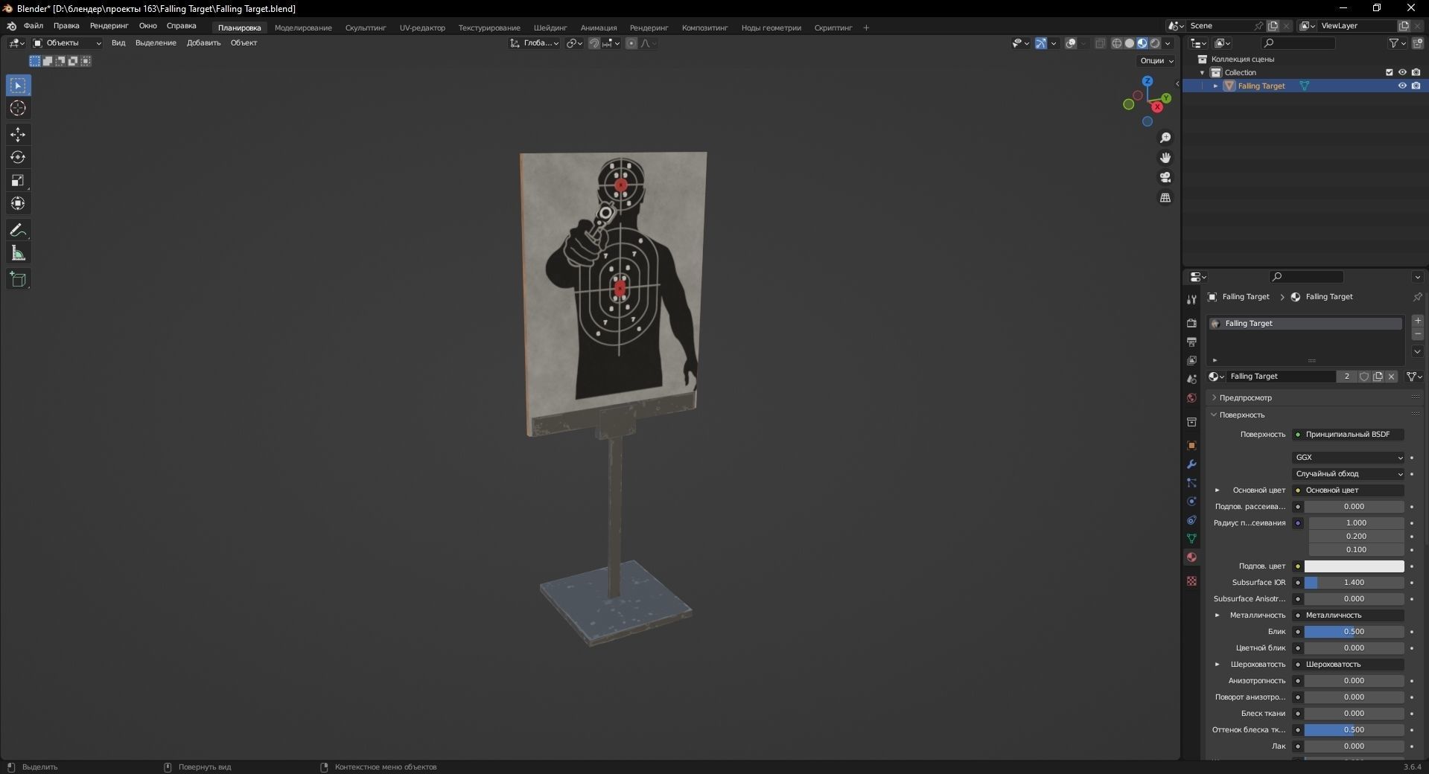Collapse the Поверхность panel
The image size is (1429, 774).
[x=1241, y=415]
